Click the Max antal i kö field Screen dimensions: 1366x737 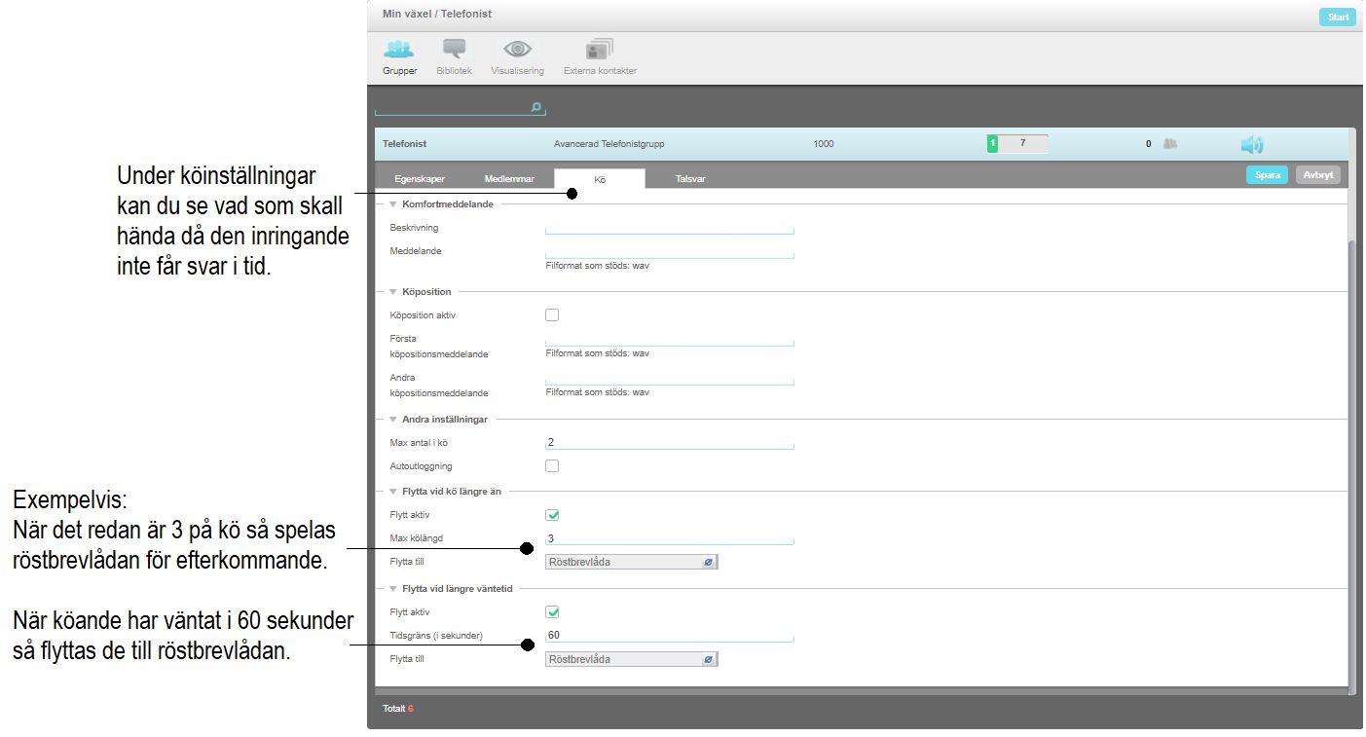point(670,443)
